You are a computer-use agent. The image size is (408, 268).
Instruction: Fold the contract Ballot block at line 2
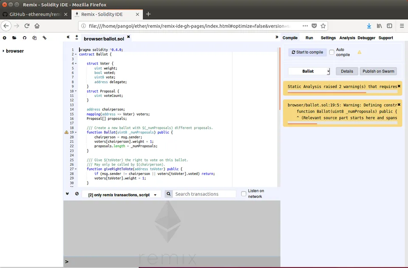coord(76,54)
